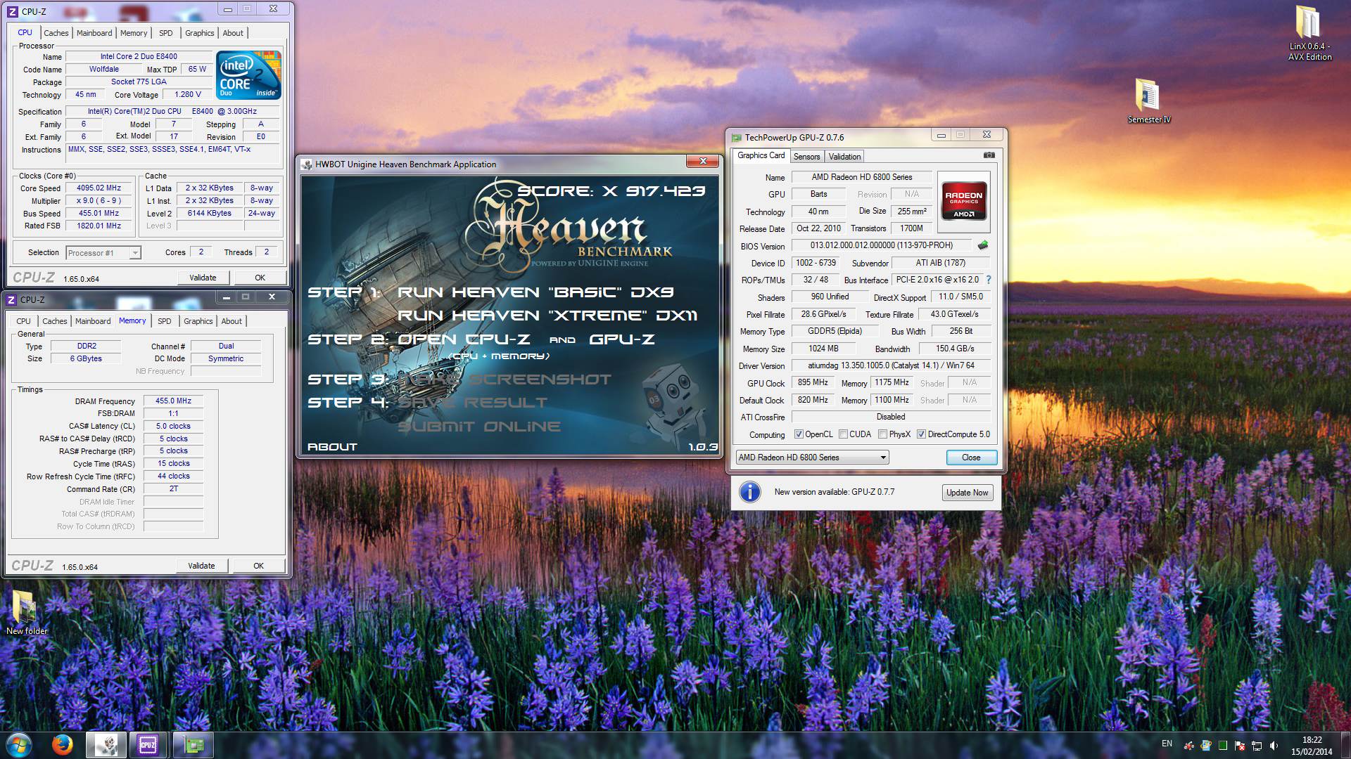Open the Processor #1 selection dropdown
The image size is (1351, 759).
click(103, 253)
